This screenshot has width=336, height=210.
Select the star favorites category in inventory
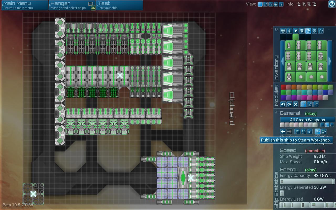coord(321,31)
